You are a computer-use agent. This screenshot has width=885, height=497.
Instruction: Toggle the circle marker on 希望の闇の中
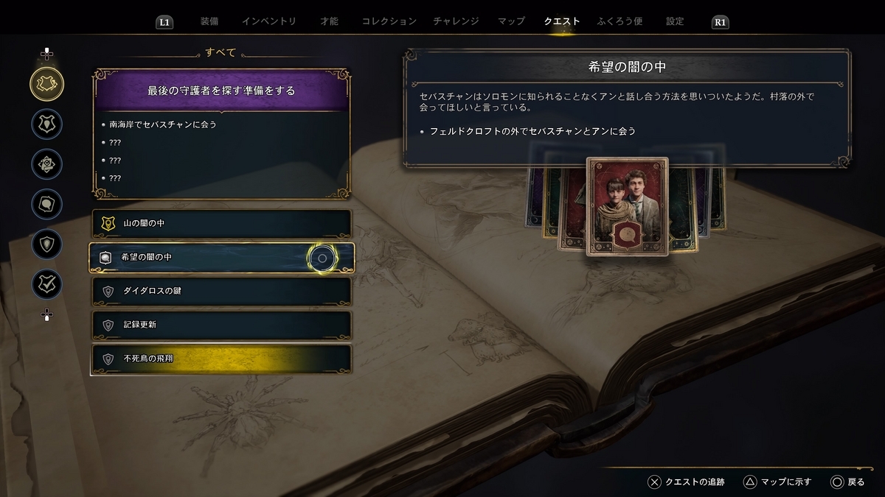[x=322, y=258]
